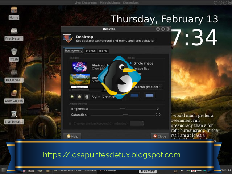
Task: Click the large 7:34 desktop clock
Action: click(x=194, y=37)
